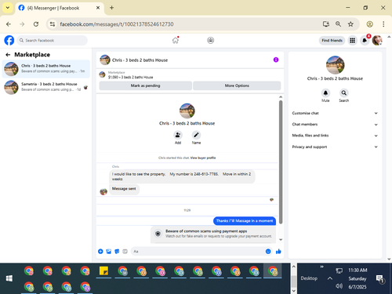Open the notifications bell icon
This screenshot has height=294, width=392.
pos(365,40)
